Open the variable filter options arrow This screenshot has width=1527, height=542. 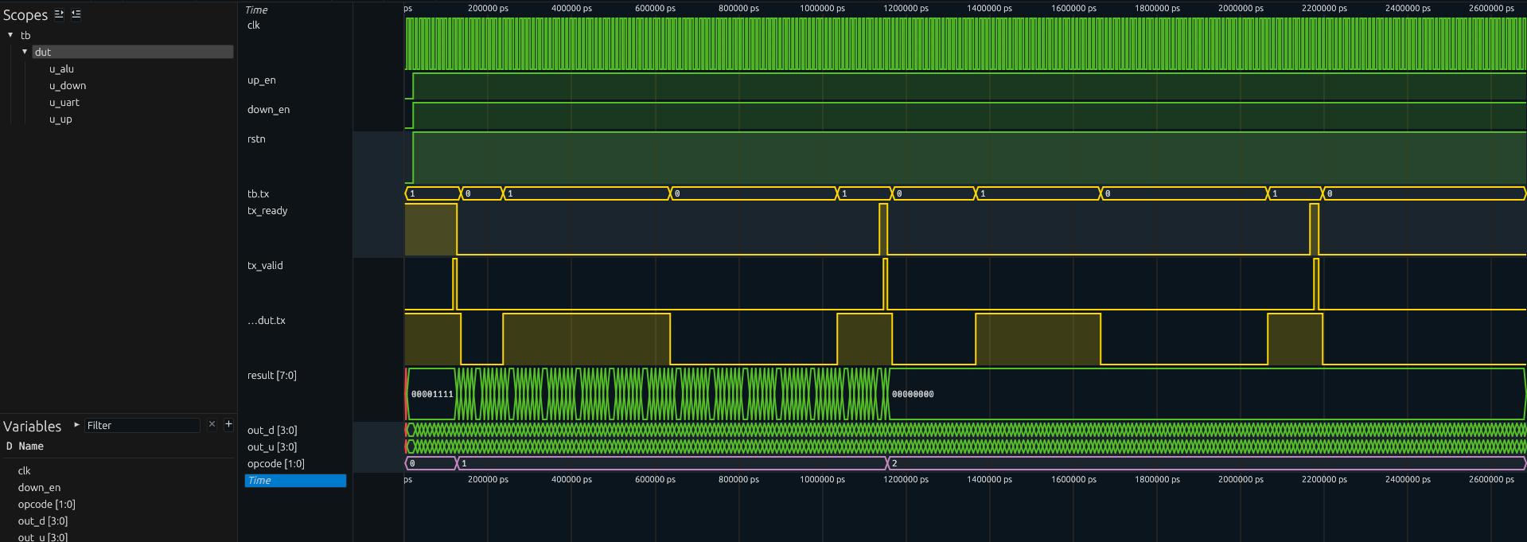(76, 425)
